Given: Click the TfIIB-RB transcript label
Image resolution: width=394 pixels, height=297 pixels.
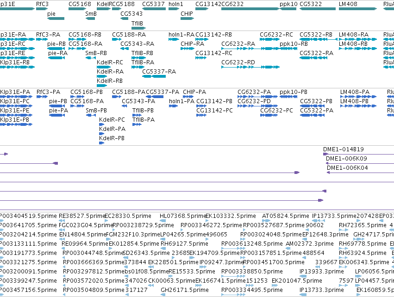Looking at the screenshot, I should point(142,53).
